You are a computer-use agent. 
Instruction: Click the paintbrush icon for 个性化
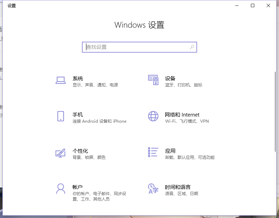click(x=60, y=153)
